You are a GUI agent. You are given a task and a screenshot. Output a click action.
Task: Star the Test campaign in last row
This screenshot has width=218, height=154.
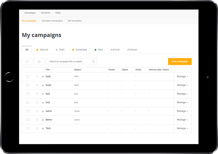click(37, 128)
